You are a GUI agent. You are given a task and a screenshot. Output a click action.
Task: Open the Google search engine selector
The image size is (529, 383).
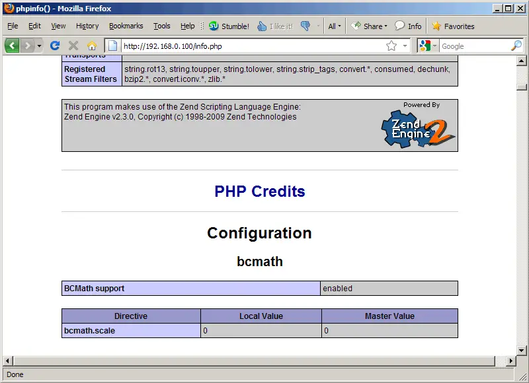point(427,46)
